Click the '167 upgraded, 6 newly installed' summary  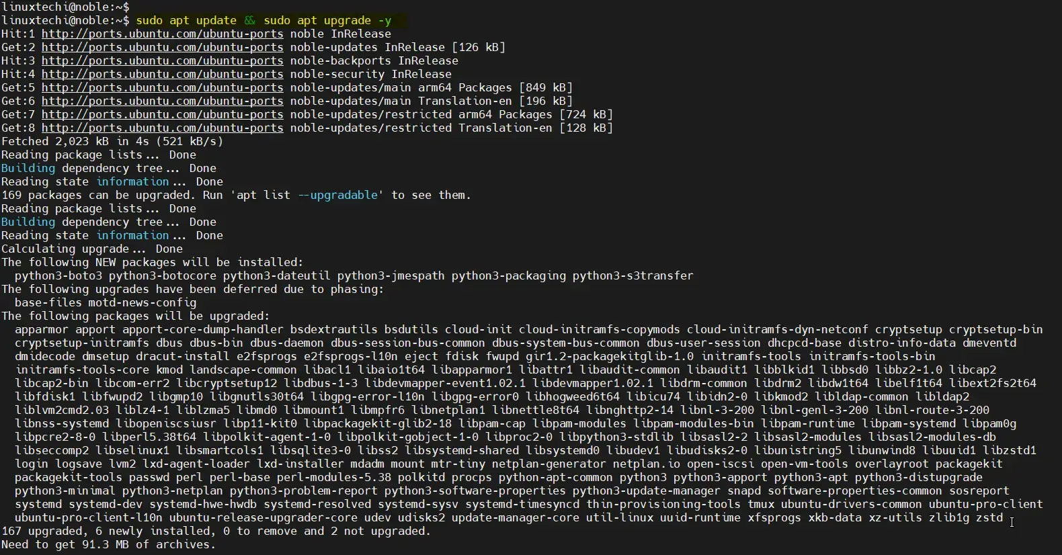[215, 531]
